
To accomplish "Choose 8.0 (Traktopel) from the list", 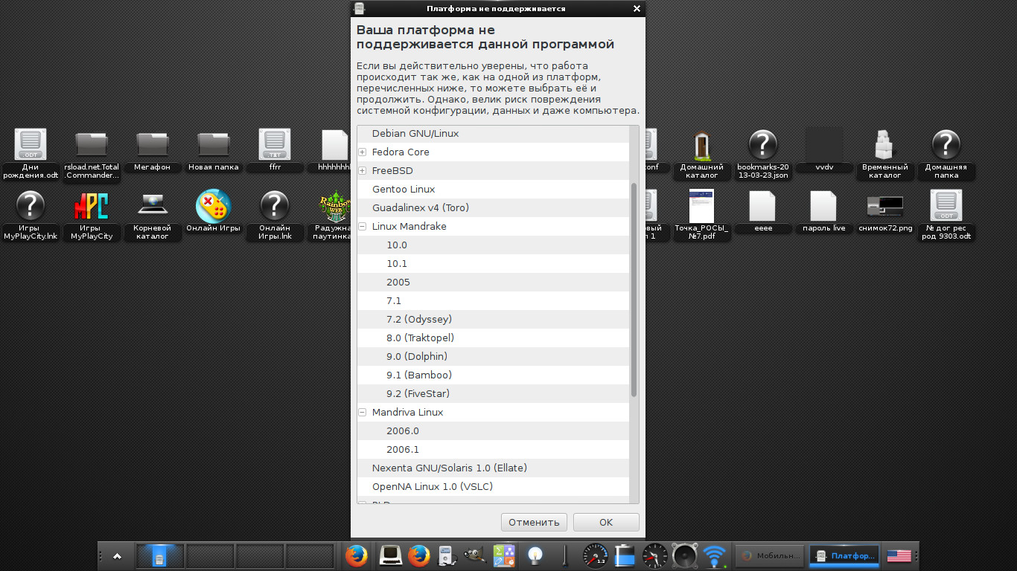I will pos(493,338).
